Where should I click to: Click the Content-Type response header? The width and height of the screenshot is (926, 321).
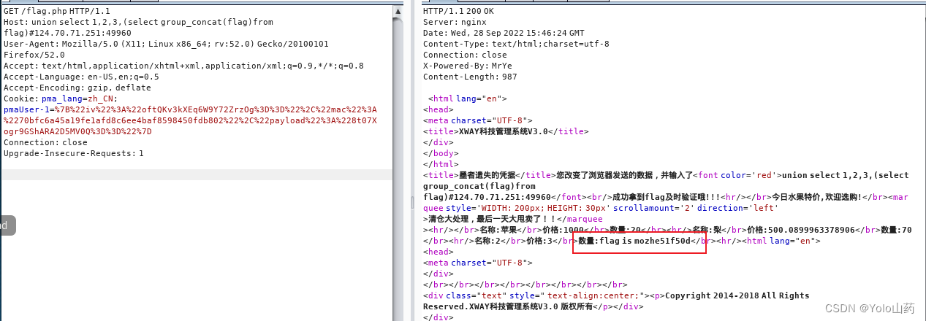click(x=516, y=44)
